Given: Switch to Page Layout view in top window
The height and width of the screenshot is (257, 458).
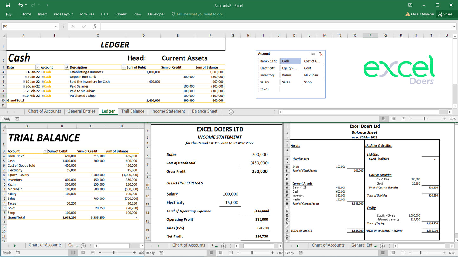Looking at the screenshot, I should pyautogui.click(x=393, y=119).
